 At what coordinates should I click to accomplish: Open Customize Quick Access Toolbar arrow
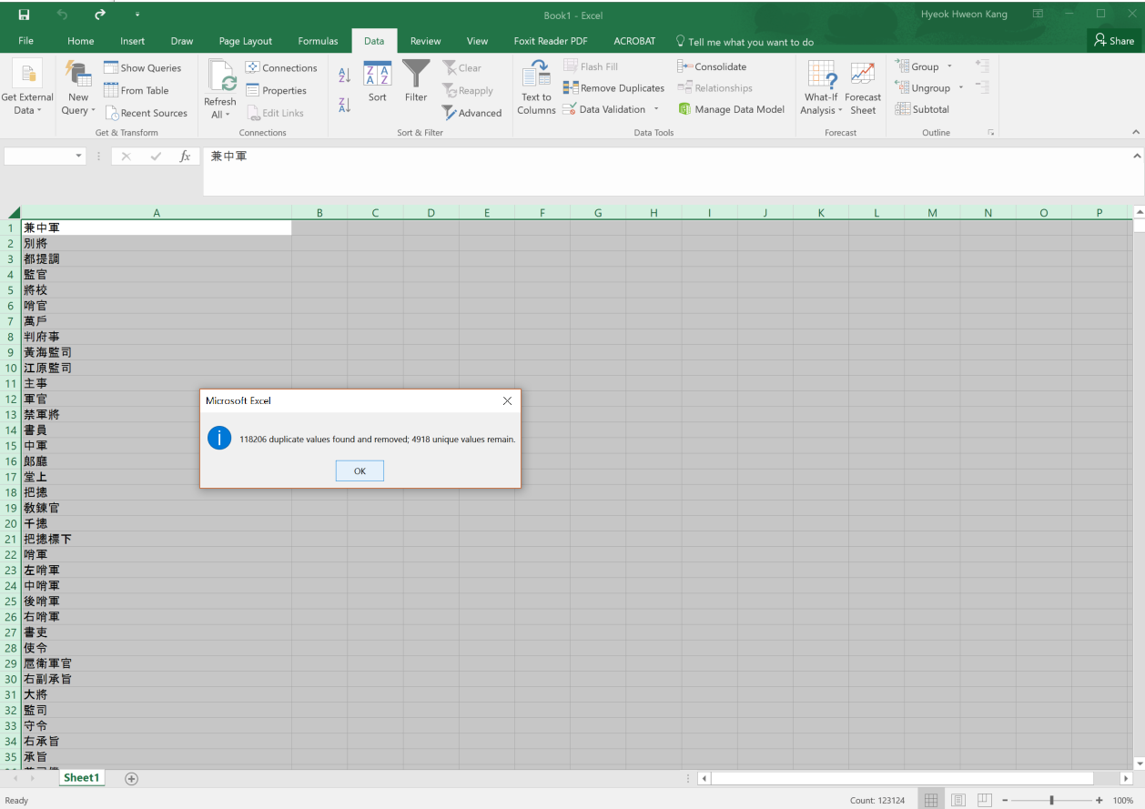coord(137,15)
